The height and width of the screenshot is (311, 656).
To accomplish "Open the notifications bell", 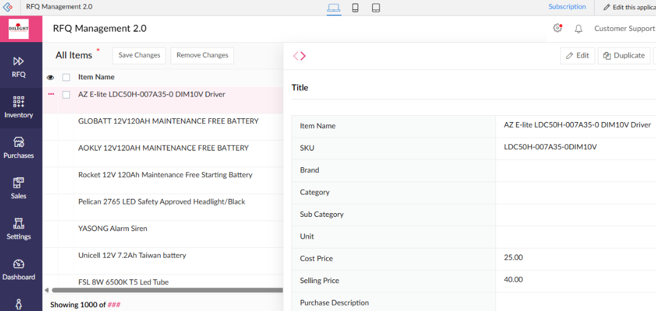I will pyautogui.click(x=578, y=29).
